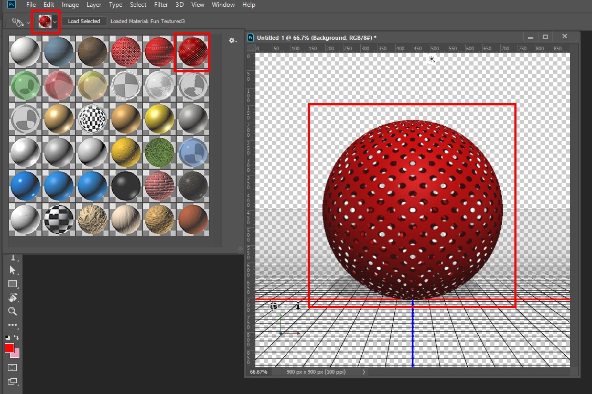Screen dimensions: 592x394
Task: Click the Load Selected button
Action: coord(84,21)
